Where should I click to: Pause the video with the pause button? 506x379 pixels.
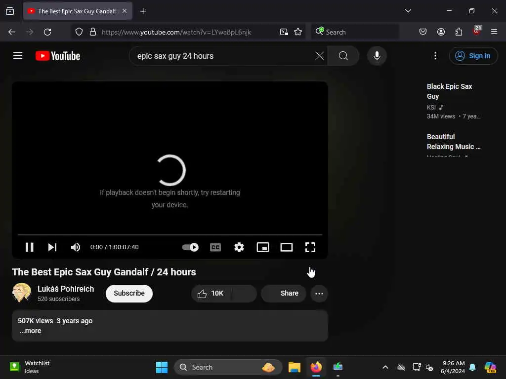coord(29,247)
